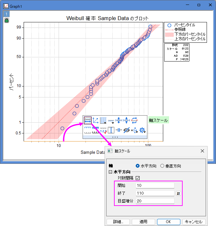Click the swap start/end arrows button
The width and height of the screenshot is (216, 226).
(x=178, y=193)
